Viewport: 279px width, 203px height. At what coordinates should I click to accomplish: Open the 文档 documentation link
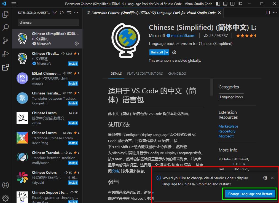tap(115, 171)
